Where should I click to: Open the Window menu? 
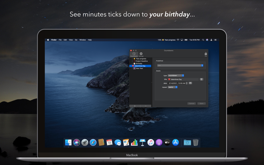pyautogui.click(x=82, y=40)
